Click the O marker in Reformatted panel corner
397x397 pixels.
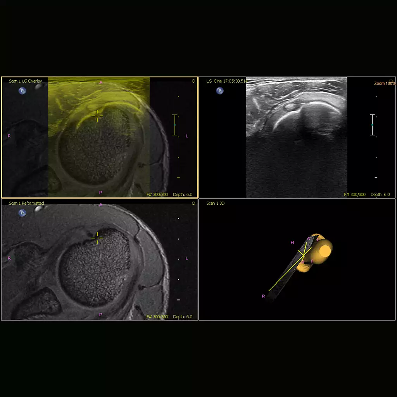[x=193, y=203]
